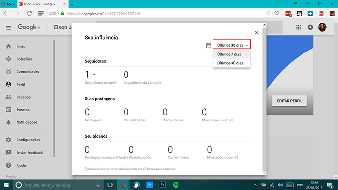Open the Windows Action Center
The width and height of the screenshot is (338, 190).
[x=330, y=185]
